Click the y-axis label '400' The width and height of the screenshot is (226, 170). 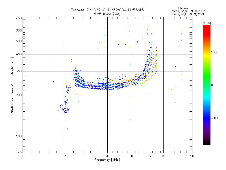(x=19, y=54)
